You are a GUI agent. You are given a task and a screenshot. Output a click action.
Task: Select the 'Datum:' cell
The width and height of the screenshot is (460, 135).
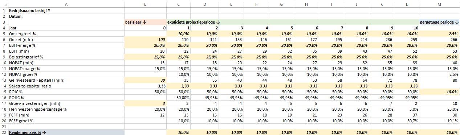[66, 16]
